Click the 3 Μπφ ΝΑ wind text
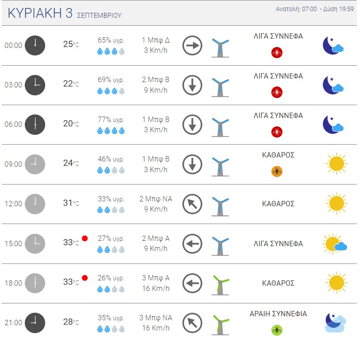The width and height of the screenshot is (363, 338). click(x=155, y=318)
